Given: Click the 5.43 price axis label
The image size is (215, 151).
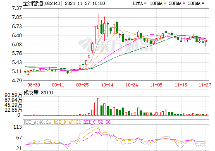Looking at the screenshot, I should [17, 62].
